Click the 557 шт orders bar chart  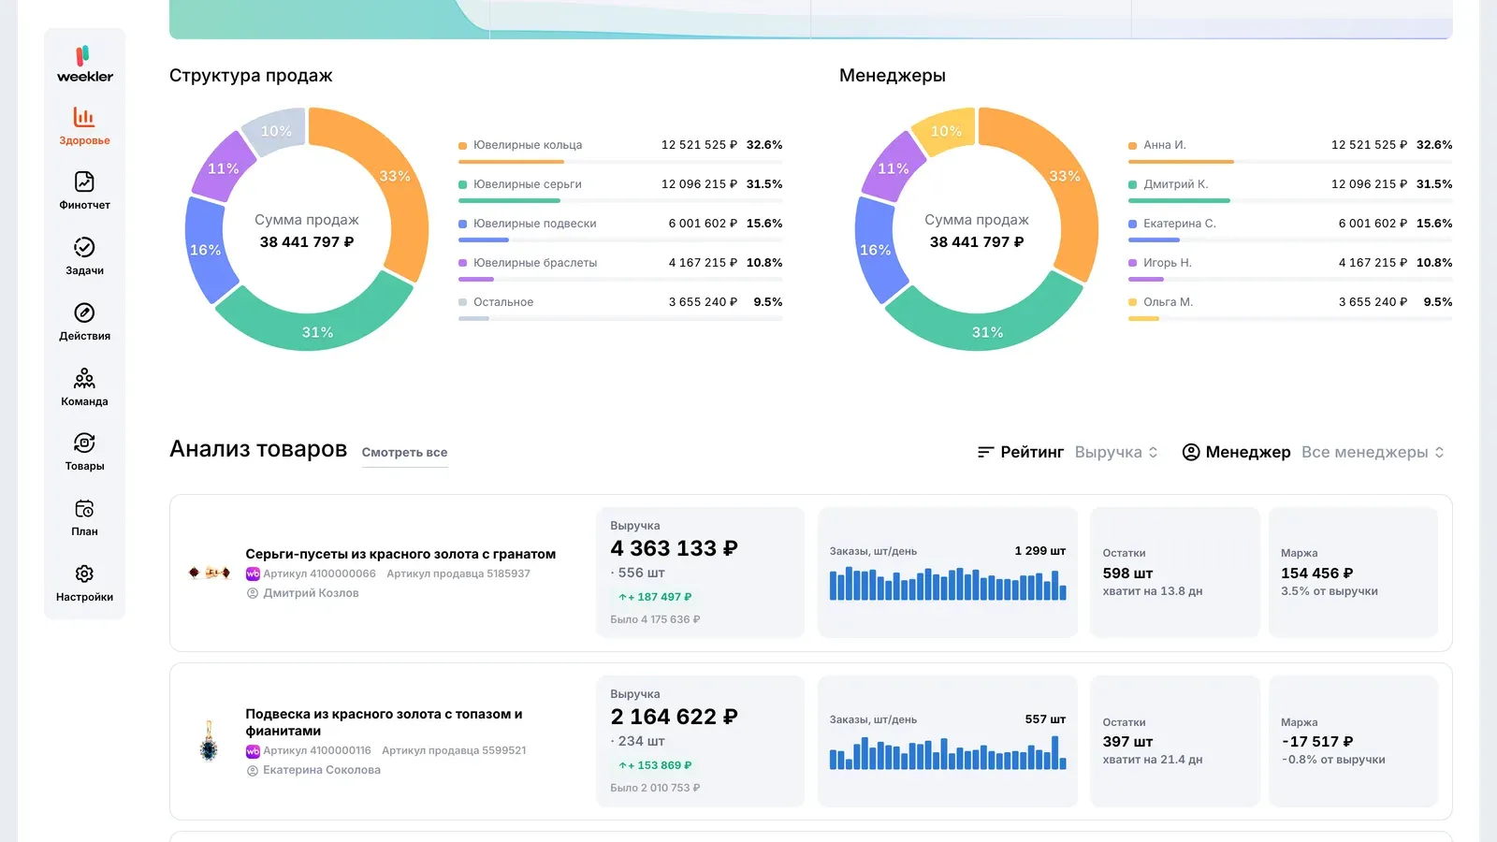[x=948, y=751]
